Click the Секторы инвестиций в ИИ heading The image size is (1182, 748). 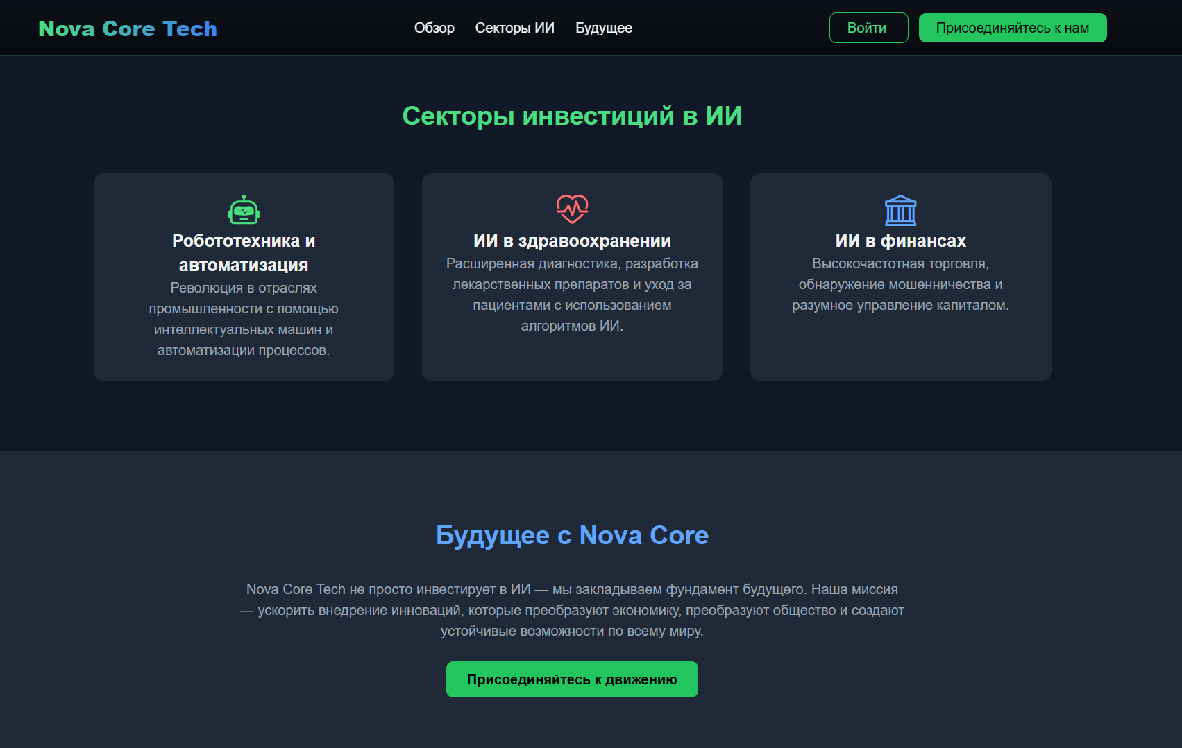coord(572,116)
